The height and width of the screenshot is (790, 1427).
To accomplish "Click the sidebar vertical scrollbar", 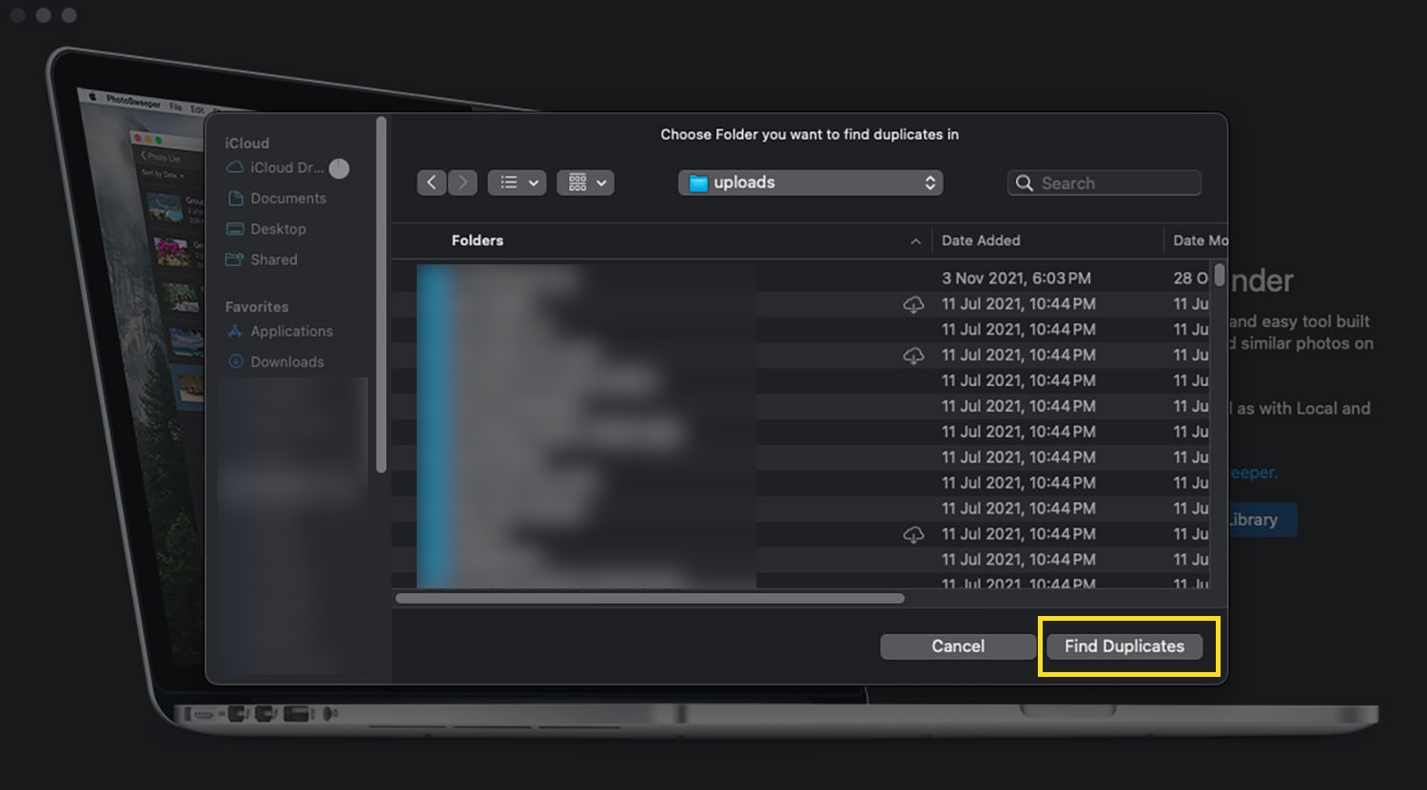I will (381, 295).
